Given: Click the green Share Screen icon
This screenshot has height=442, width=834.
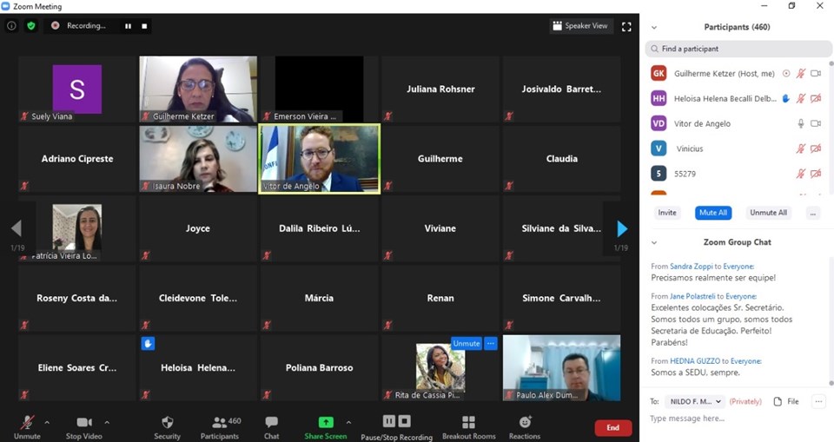Looking at the screenshot, I should click(x=326, y=422).
